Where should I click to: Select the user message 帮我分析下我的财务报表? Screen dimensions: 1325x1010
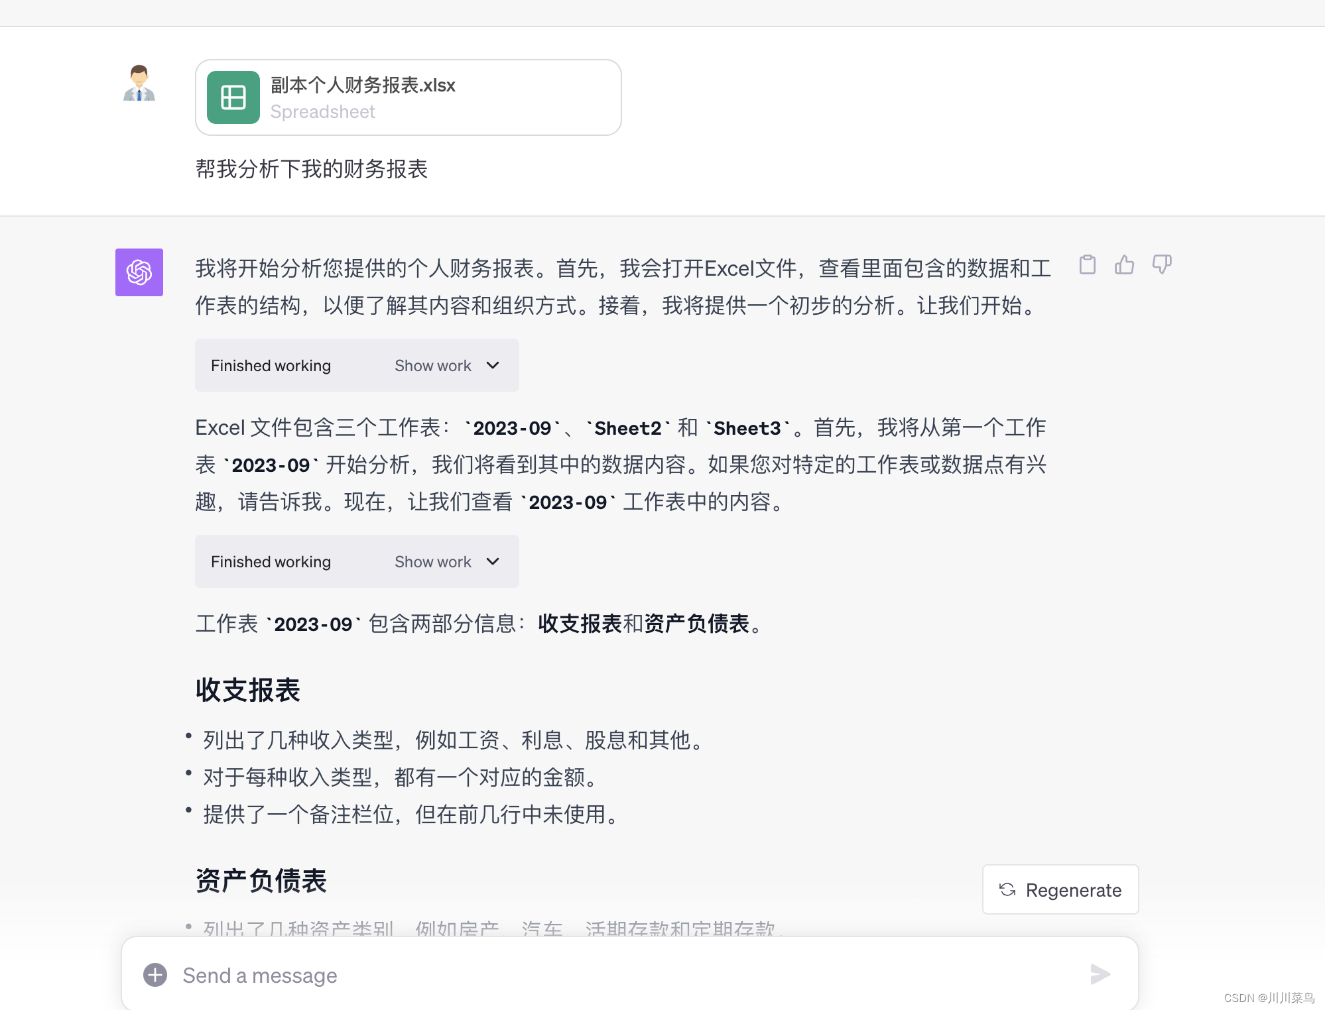312,169
